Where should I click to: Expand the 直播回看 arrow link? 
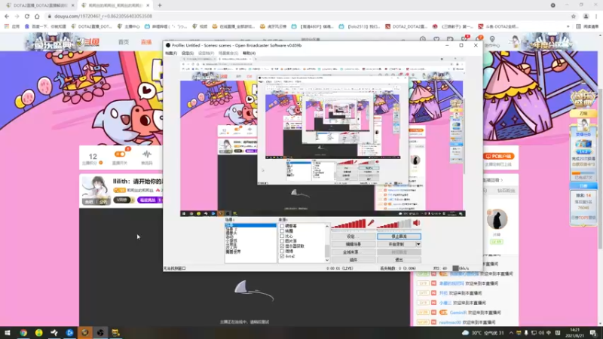[x=494, y=180]
